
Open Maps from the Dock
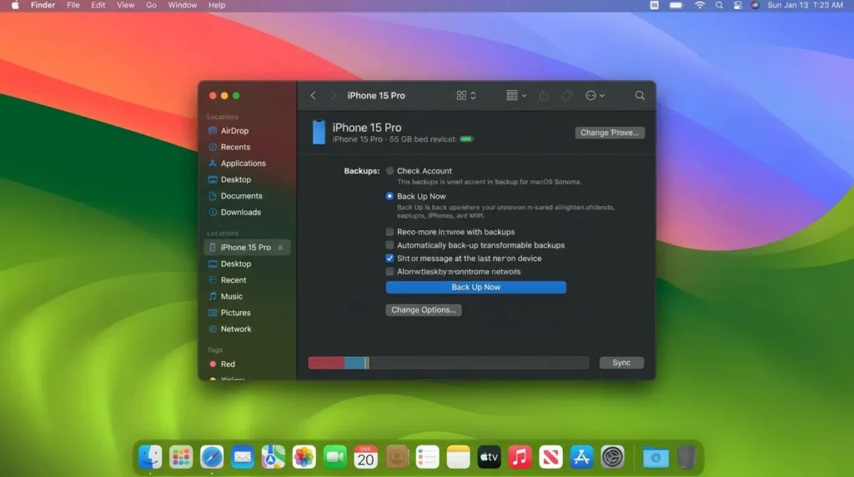click(x=273, y=457)
